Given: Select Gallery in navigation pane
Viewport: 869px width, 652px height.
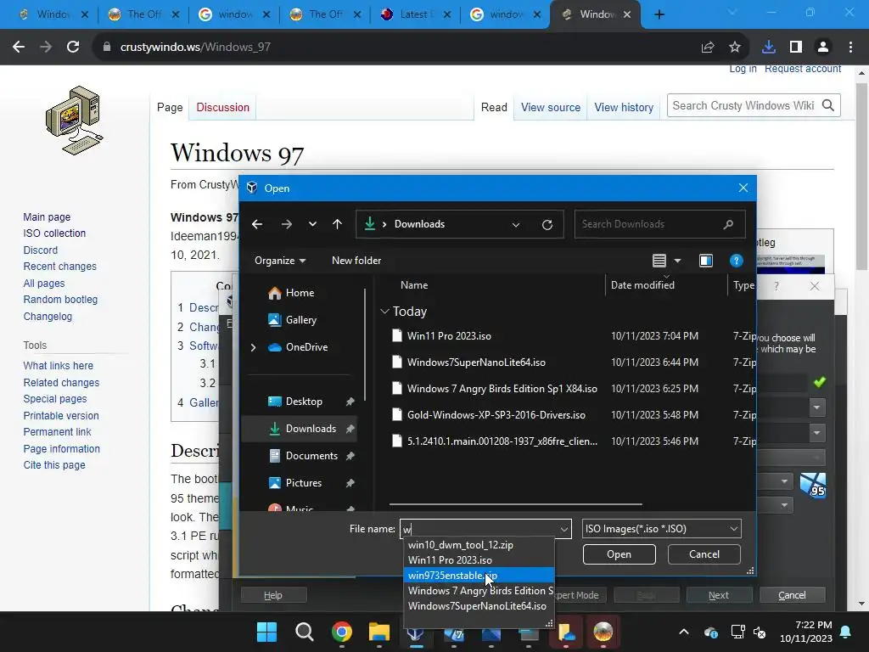Looking at the screenshot, I should click(301, 320).
